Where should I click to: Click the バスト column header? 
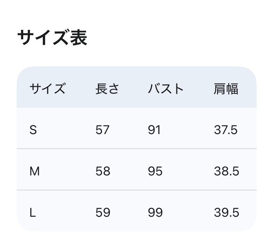(166, 89)
